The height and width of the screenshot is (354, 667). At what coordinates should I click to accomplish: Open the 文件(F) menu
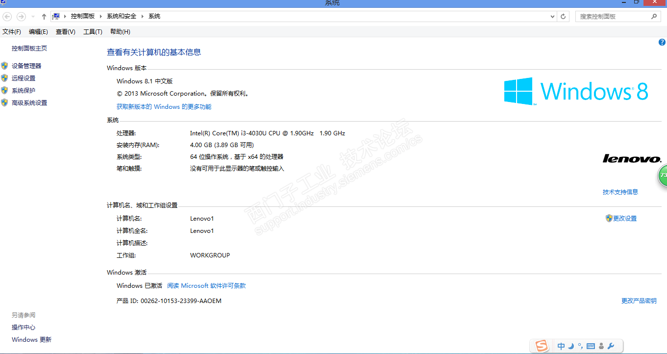[x=12, y=32]
